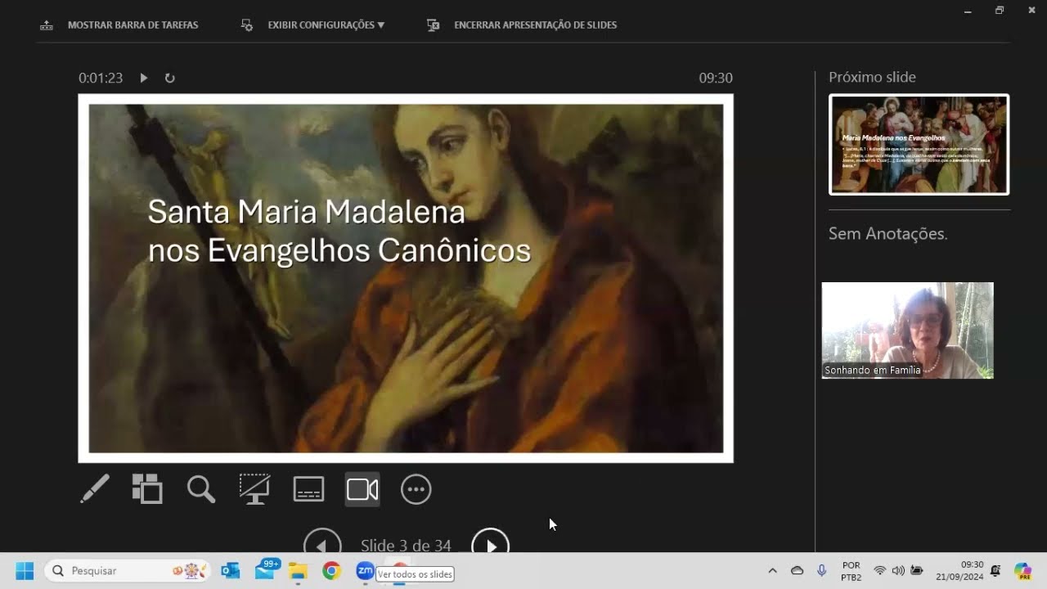Toggle subtitles in the presenter view
This screenshot has width=1047, height=589.
[308, 489]
